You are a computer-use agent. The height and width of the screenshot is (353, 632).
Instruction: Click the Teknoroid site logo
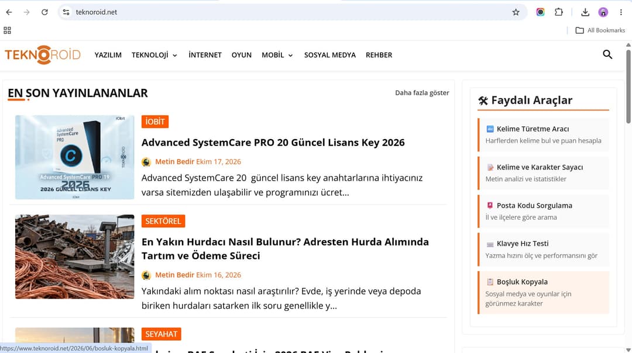click(x=43, y=55)
